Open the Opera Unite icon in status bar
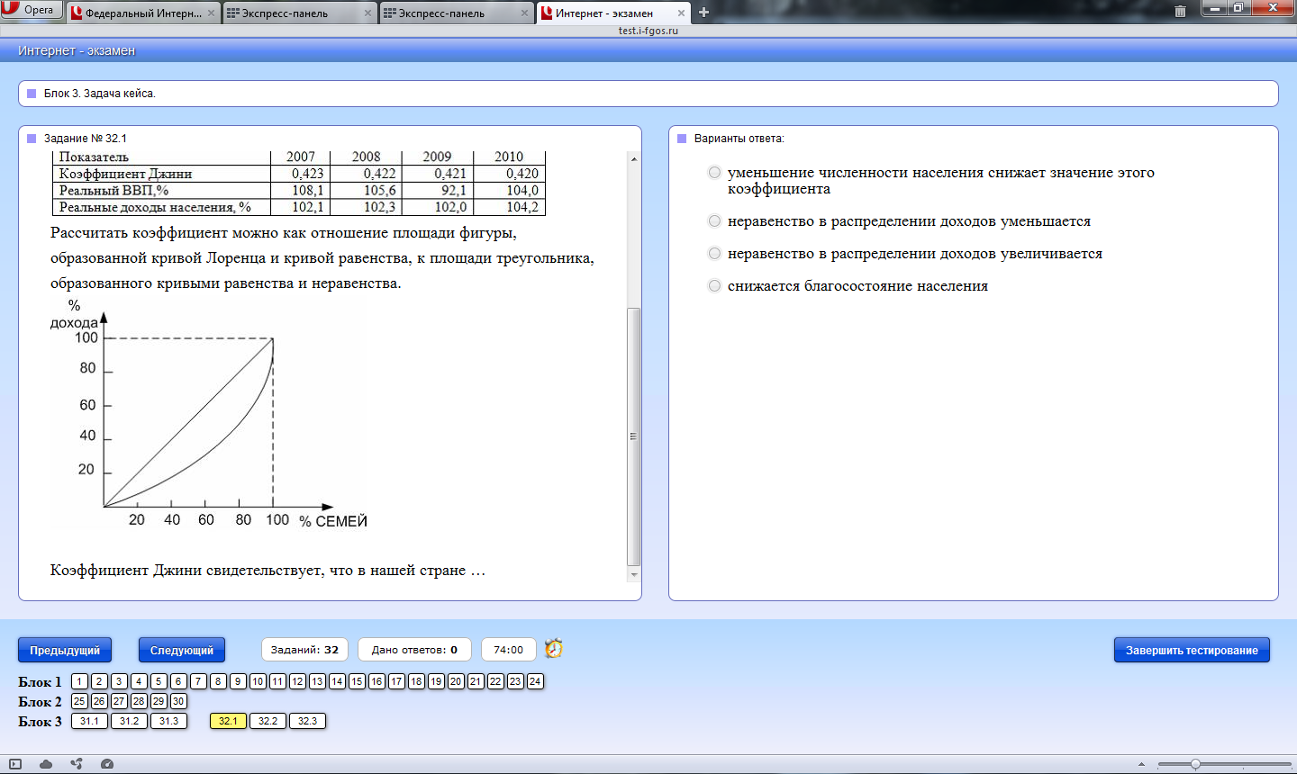The image size is (1297, 774). [77, 764]
